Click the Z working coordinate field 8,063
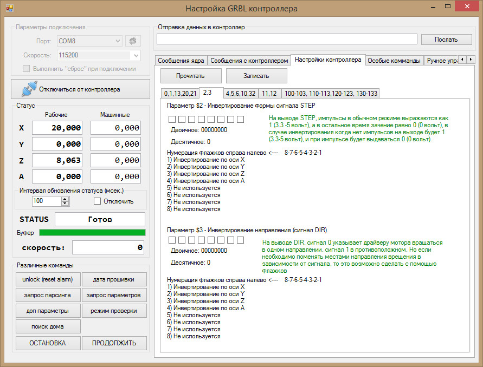This screenshot has height=367, width=483. [x=57, y=161]
